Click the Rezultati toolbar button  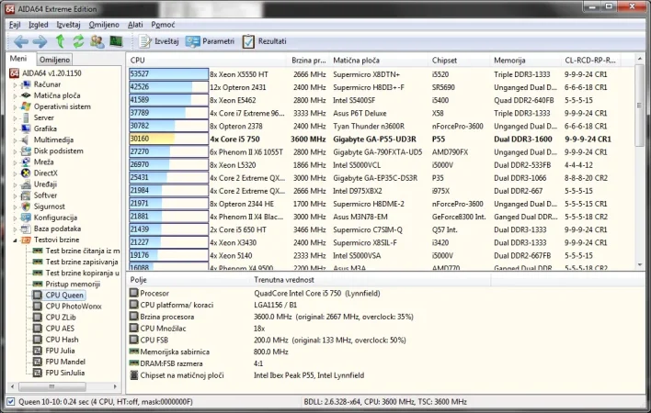point(265,41)
